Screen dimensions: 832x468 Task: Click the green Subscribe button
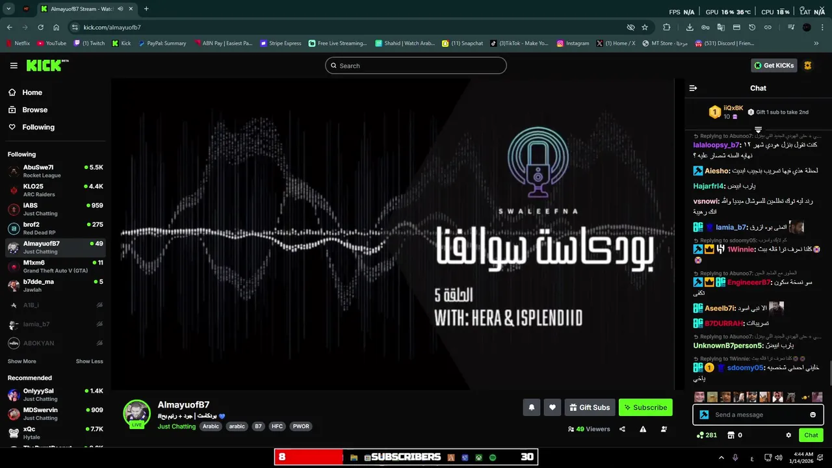pyautogui.click(x=645, y=408)
